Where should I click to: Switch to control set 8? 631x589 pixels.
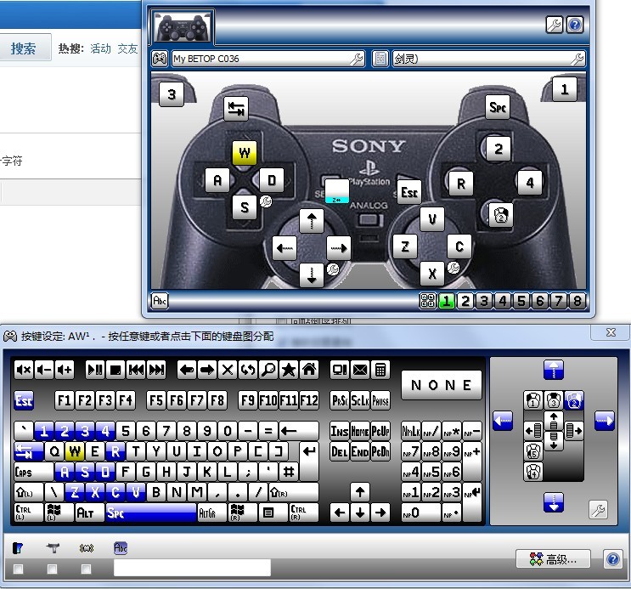click(577, 301)
